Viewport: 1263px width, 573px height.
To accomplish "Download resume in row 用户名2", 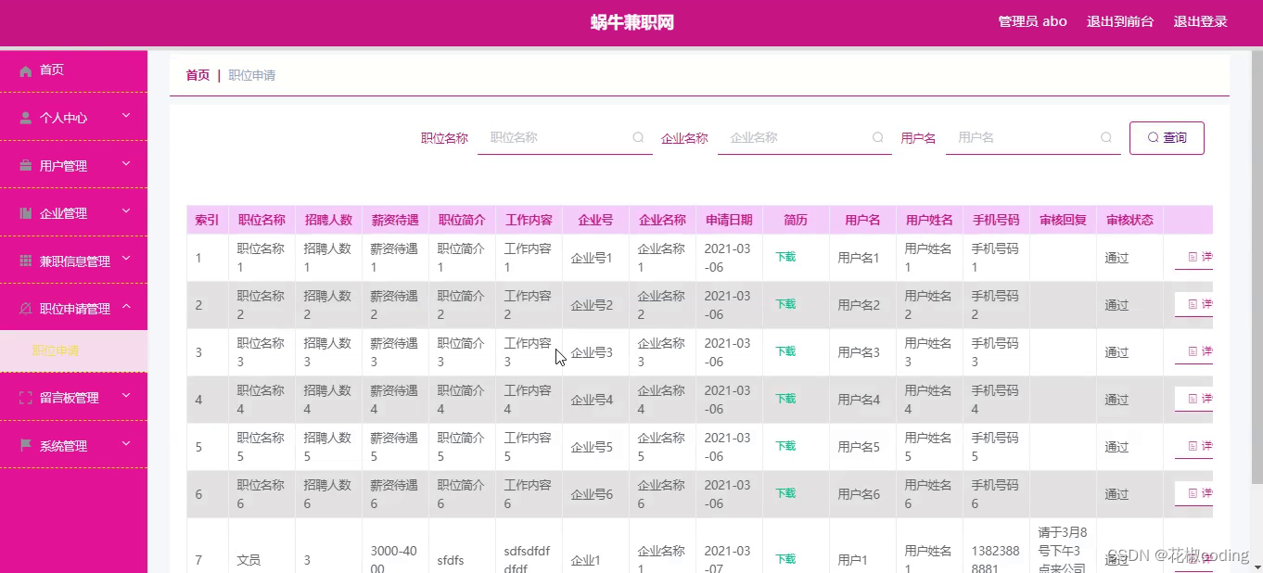I will tap(785, 304).
